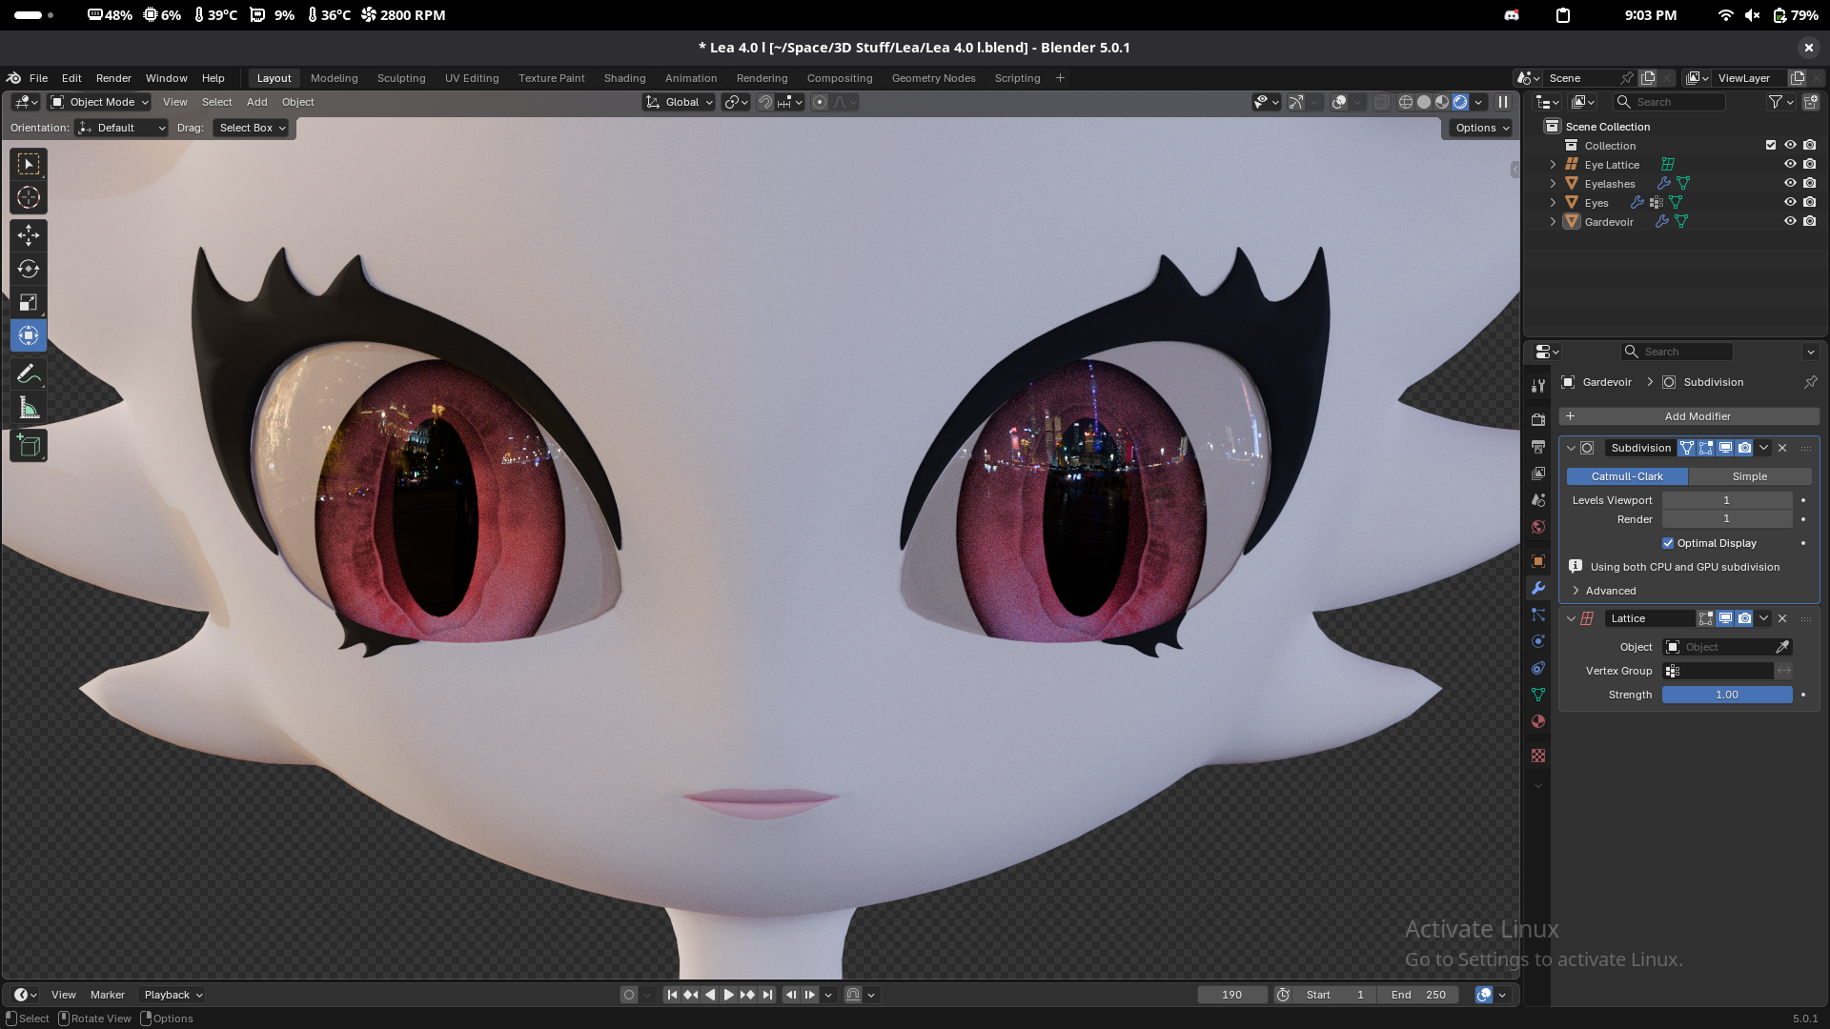Collapse the Lattice modifier panel
Viewport: 1830px width, 1029px height.
tap(1571, 618)
